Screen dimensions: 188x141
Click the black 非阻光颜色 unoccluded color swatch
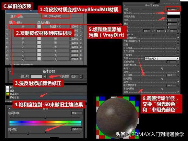[x=174, y=17]
